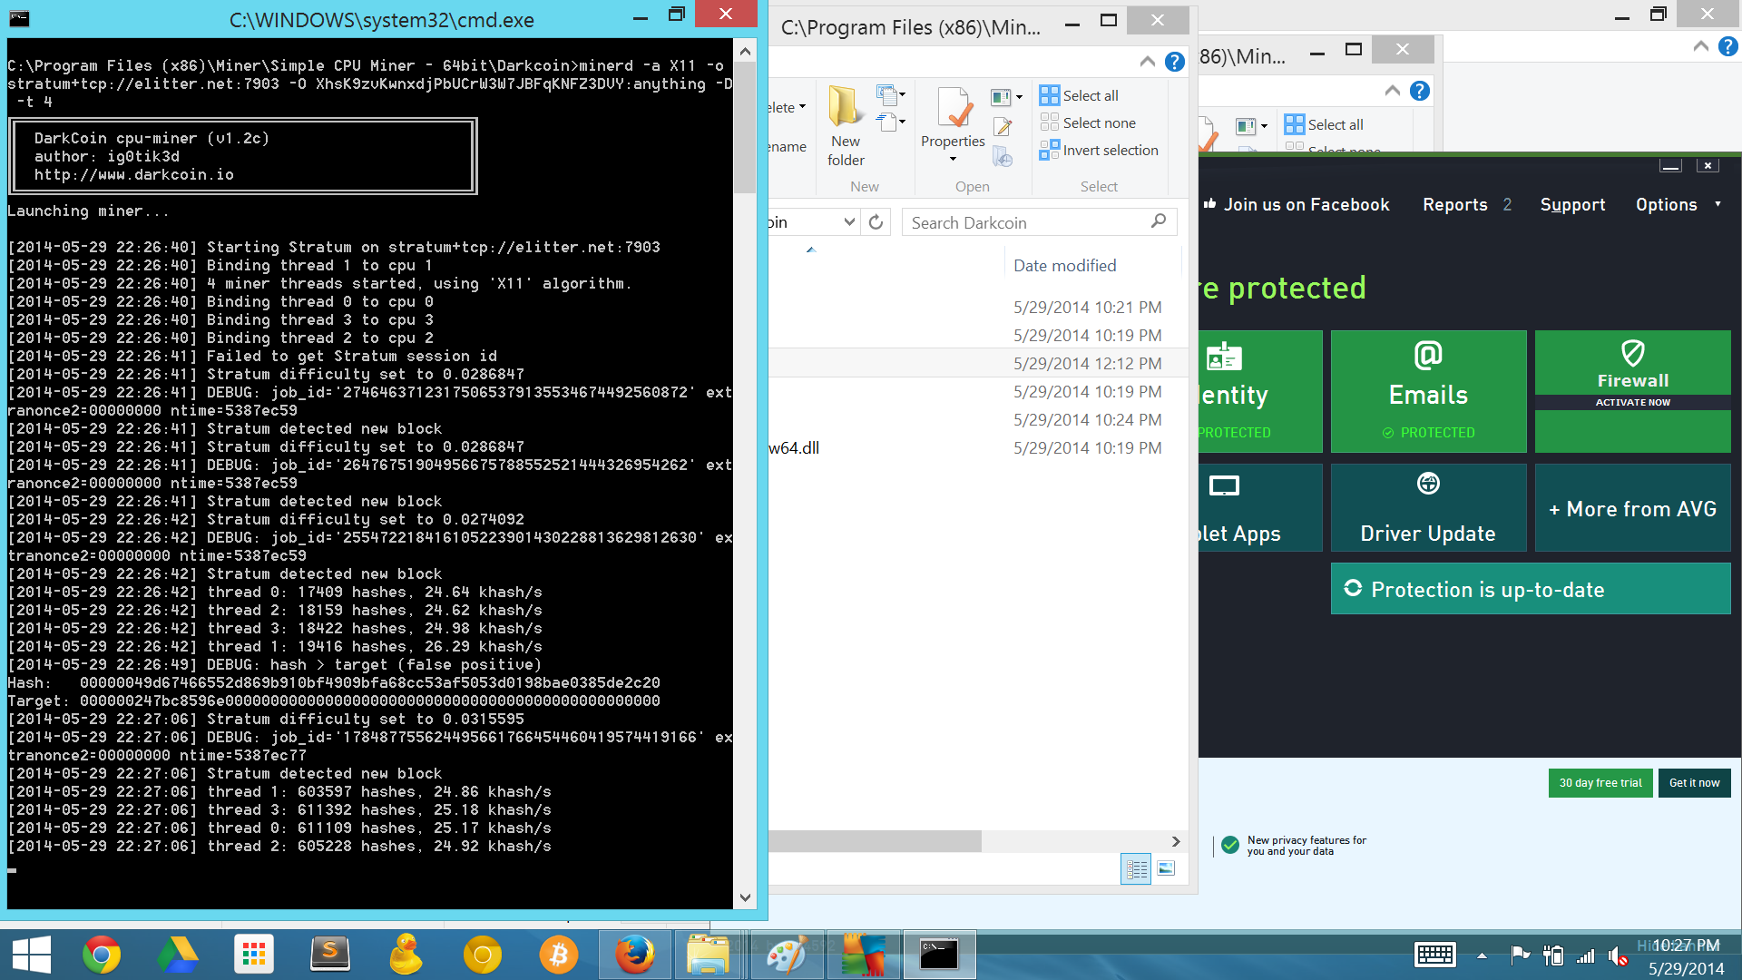
Task: Sort files by Date modified column
Action: [x=1065, y=266]
